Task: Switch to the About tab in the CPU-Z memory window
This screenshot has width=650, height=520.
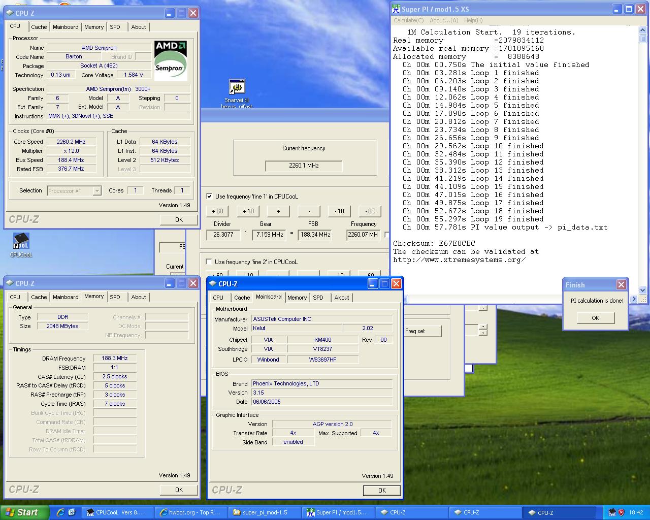Action: coord(139,297)
